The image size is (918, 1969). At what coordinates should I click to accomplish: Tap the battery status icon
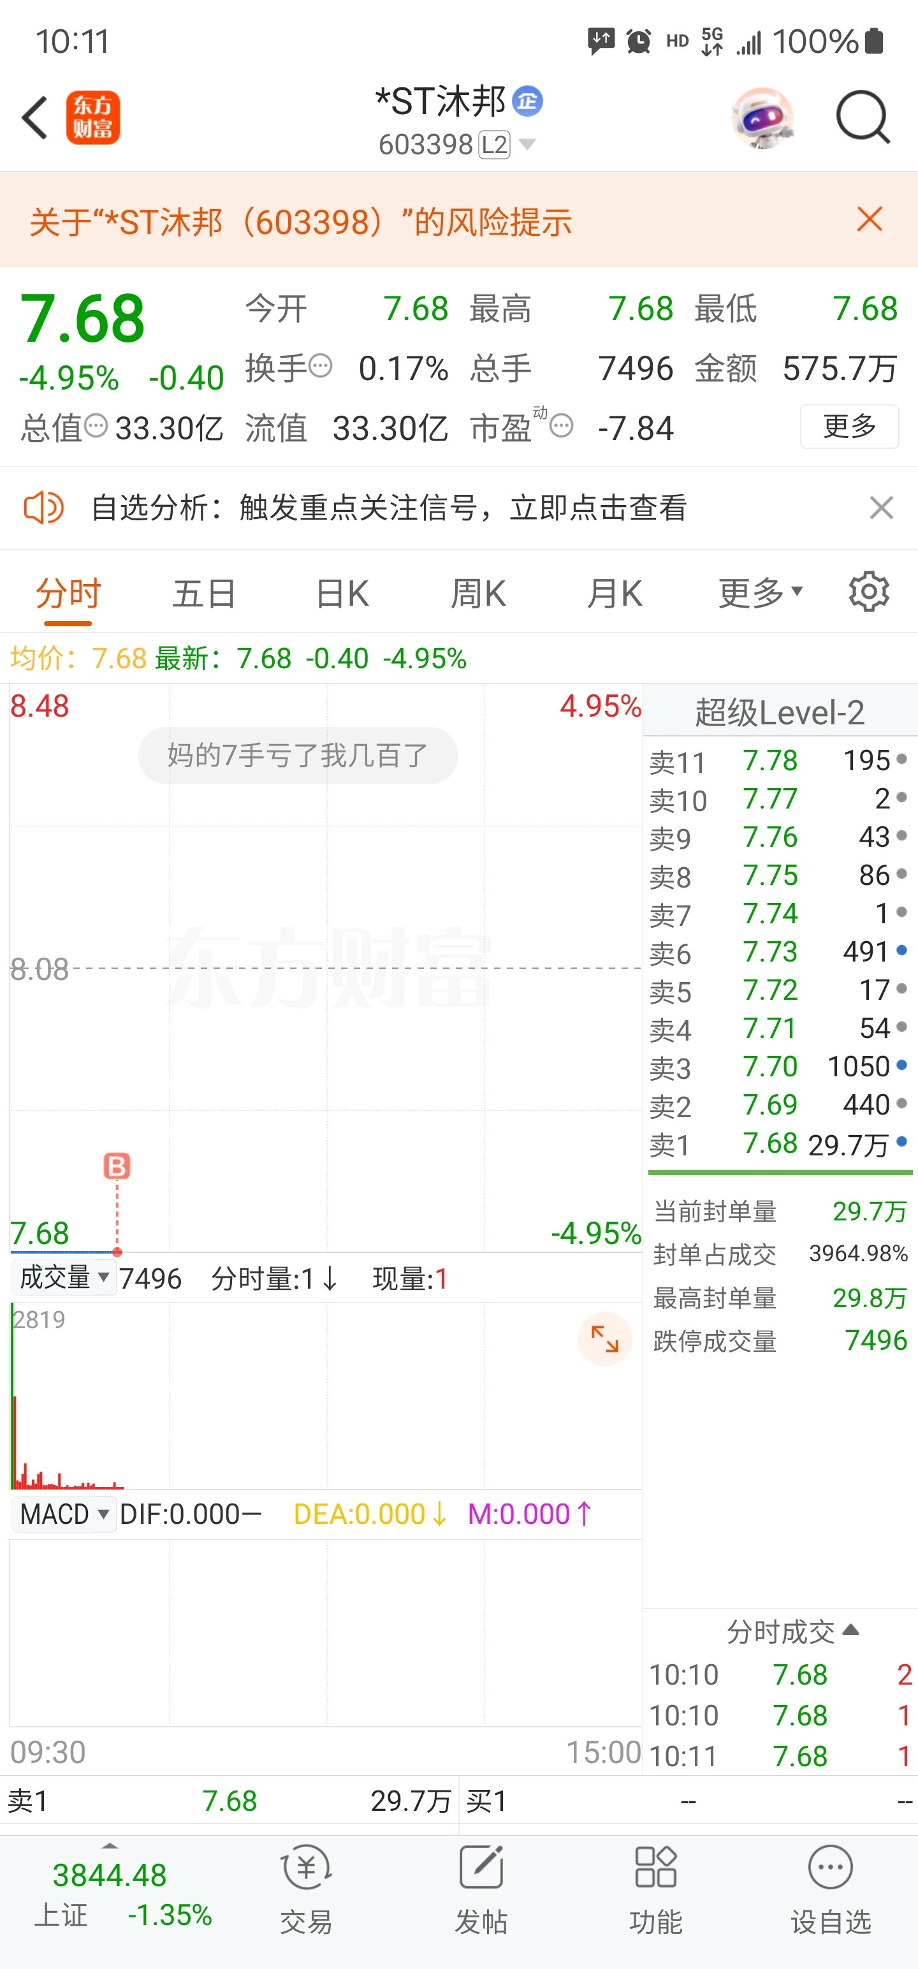[x=875, y=41]
